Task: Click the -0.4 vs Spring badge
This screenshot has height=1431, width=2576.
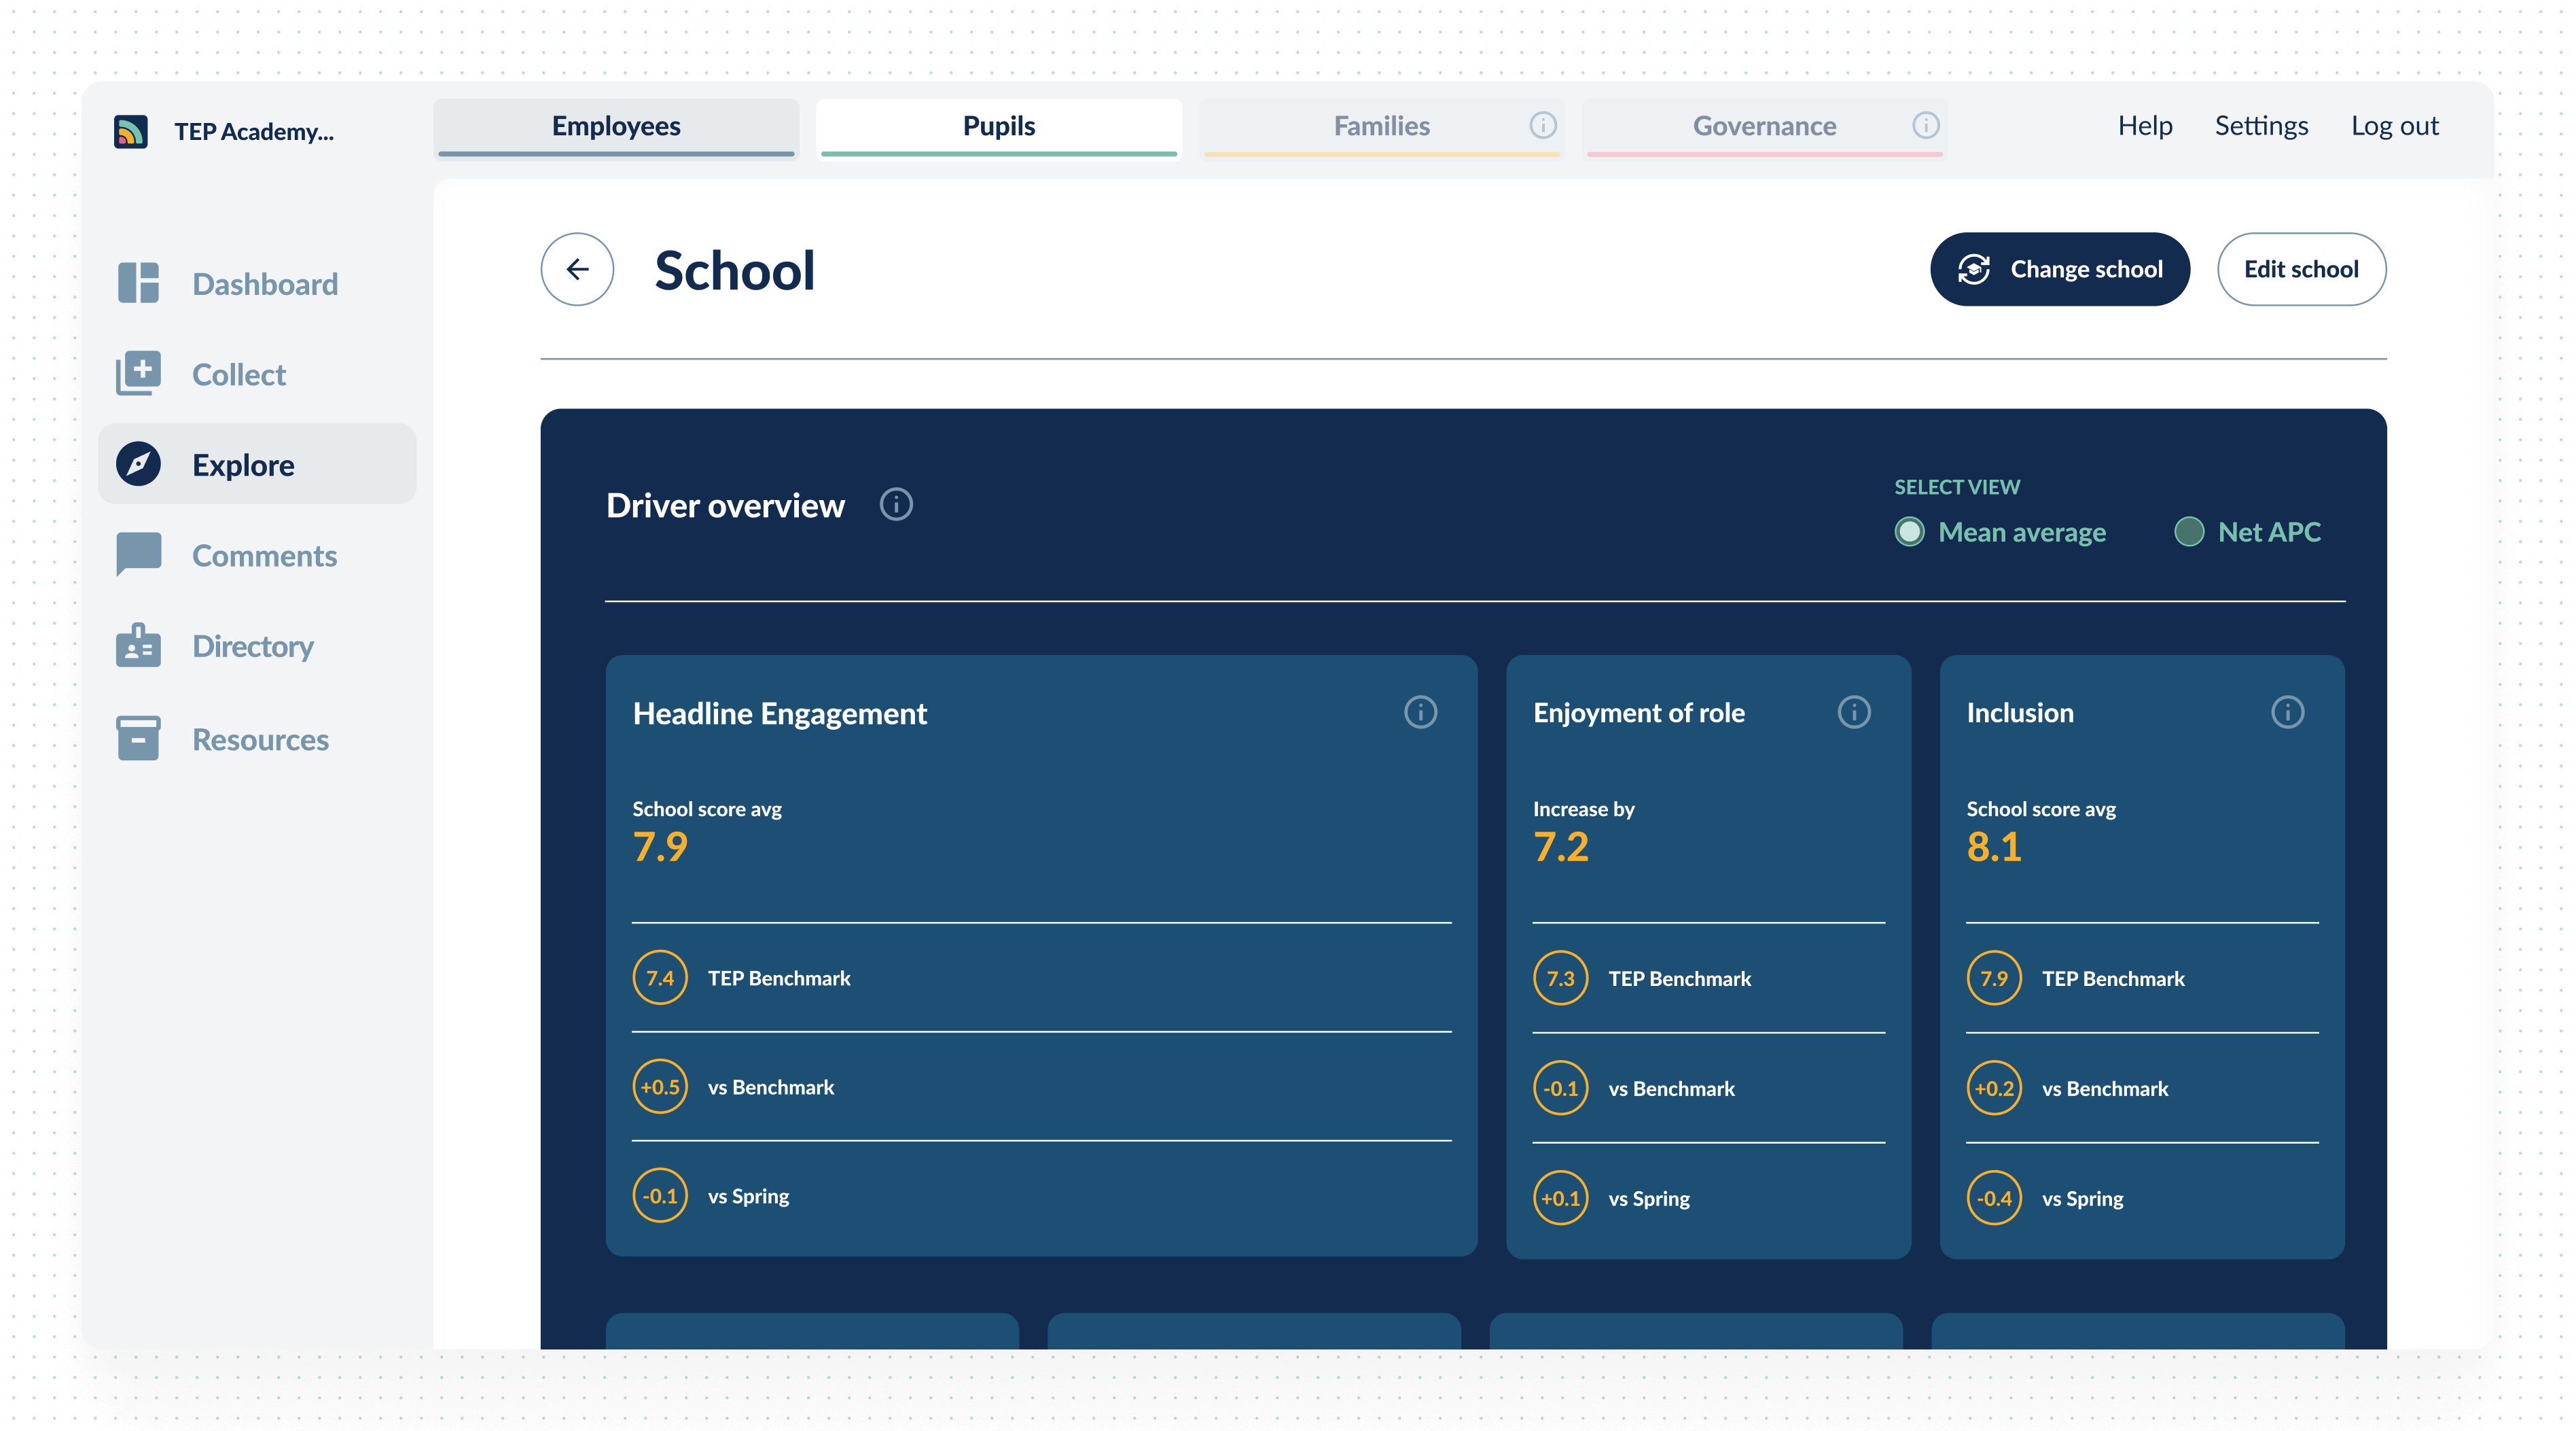Action: 1994,1198
